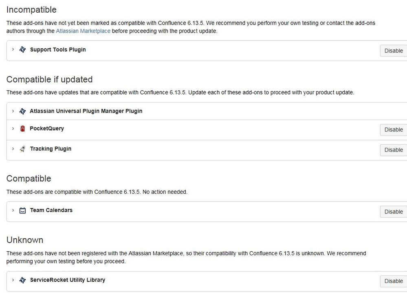Click the Support Tools Plugin puzzle icon
Viewport: 407px width, 296px height.
tap(22, 50)
